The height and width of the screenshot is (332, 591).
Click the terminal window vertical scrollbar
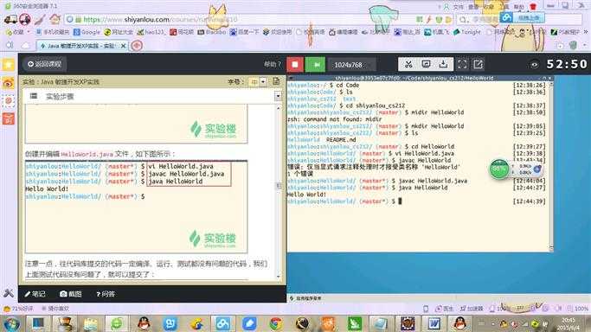tap(551, 166)
